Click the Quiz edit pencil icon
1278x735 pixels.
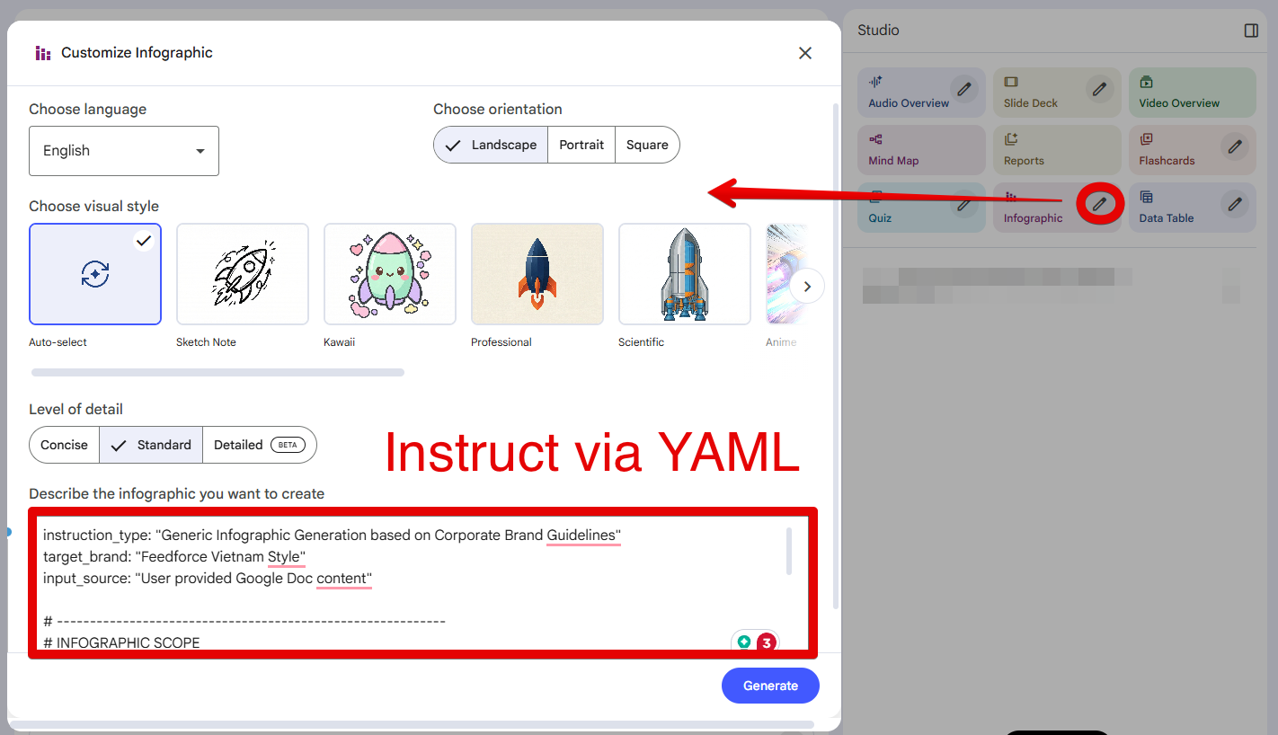pyautogui.click(x=964, y=204)
